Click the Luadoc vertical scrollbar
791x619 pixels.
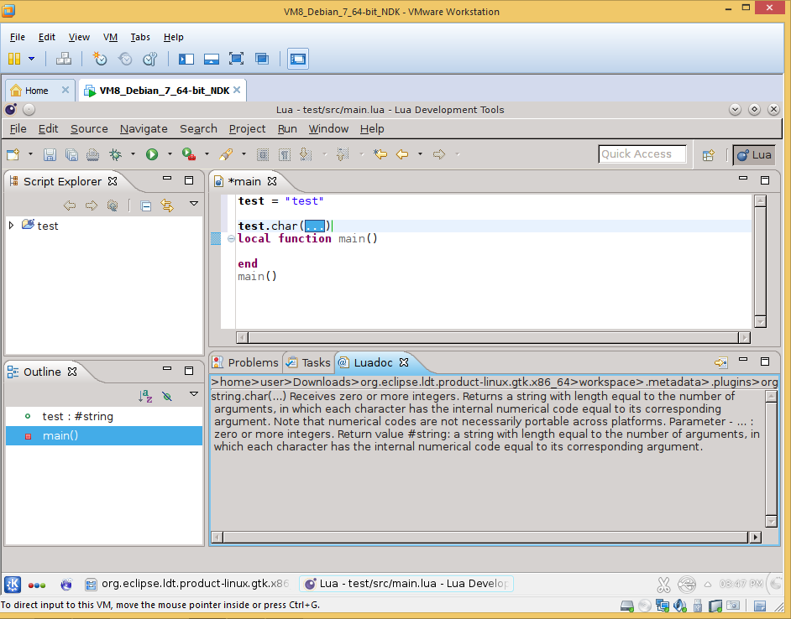pos(771,459)
